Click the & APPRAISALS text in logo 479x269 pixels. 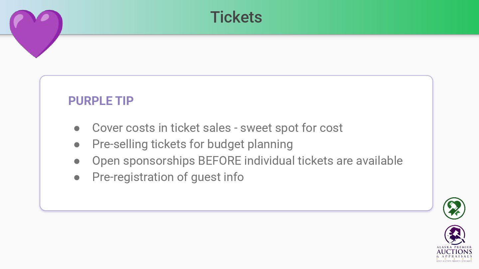click(x=454, y=256)
